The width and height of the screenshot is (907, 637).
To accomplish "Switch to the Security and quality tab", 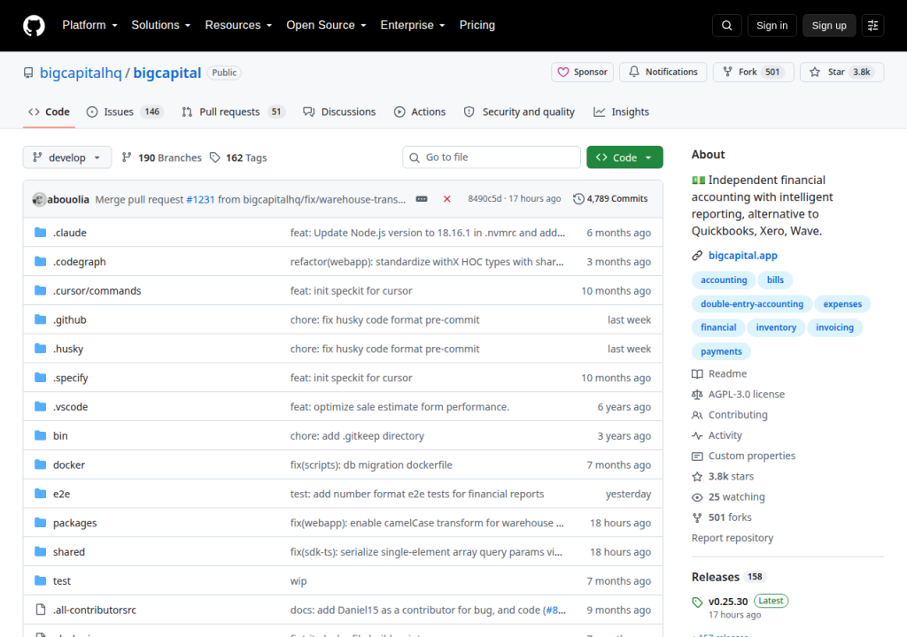I will pos(519,111).
